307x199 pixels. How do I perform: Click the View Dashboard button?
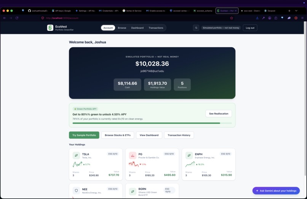[x=149, y=135]
